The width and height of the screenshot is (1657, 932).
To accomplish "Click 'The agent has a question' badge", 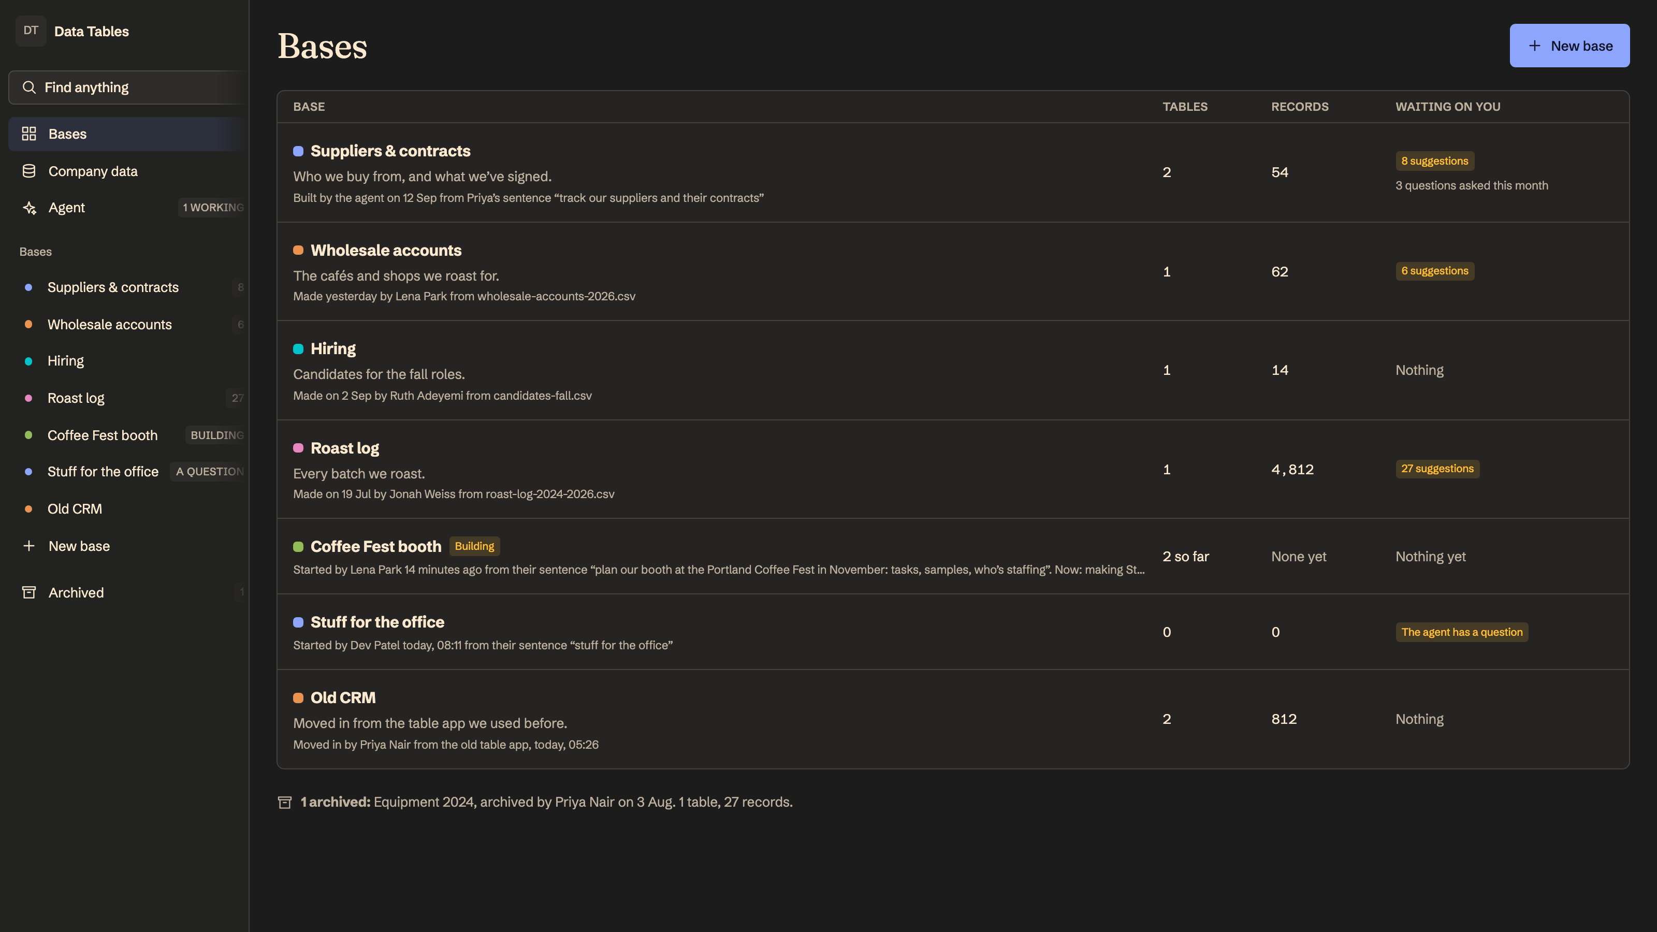I will tap(1461, 632).
